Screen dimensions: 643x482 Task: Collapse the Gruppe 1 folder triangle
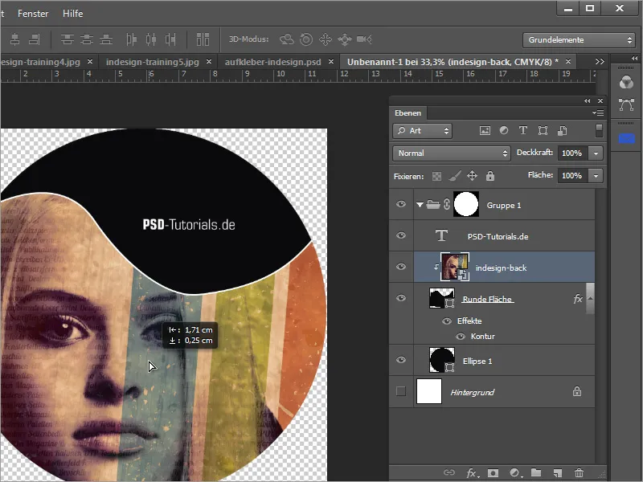[x=420, y=205]
